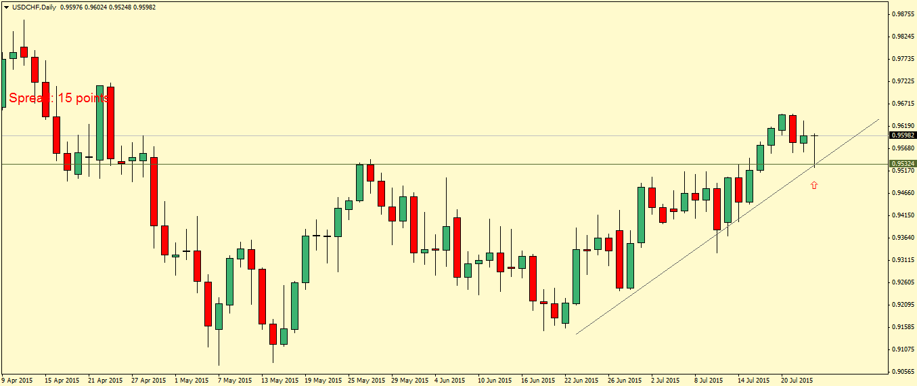Click the current price tag 0.95982
Image resolution: width=917 pixels, height=386 pixels.
point(902,135)
